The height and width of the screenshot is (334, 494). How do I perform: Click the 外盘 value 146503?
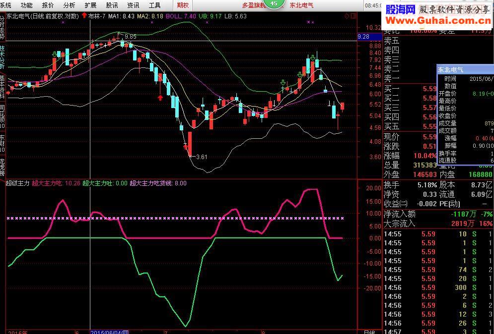coord(424,174)
